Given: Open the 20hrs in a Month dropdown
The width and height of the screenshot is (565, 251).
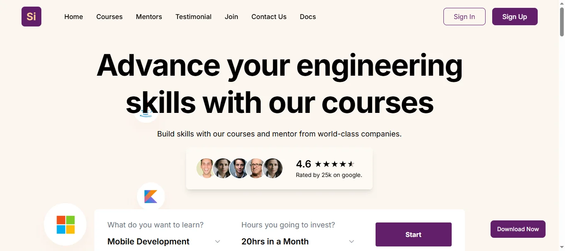Looking at the screenshot, I should pyautogui.click(x=297, y=241).
